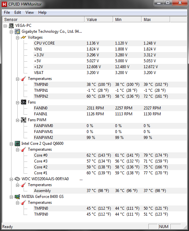Click the 2327 RPM max value

pos(152,108)
